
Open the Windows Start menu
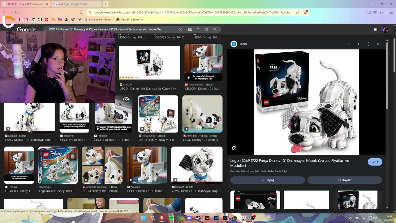tap(144, 218)
